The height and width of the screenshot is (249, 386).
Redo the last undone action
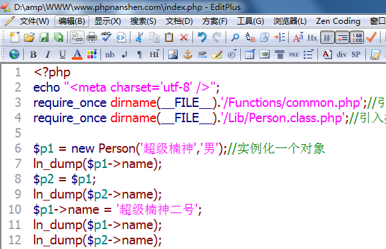(217, 37)
